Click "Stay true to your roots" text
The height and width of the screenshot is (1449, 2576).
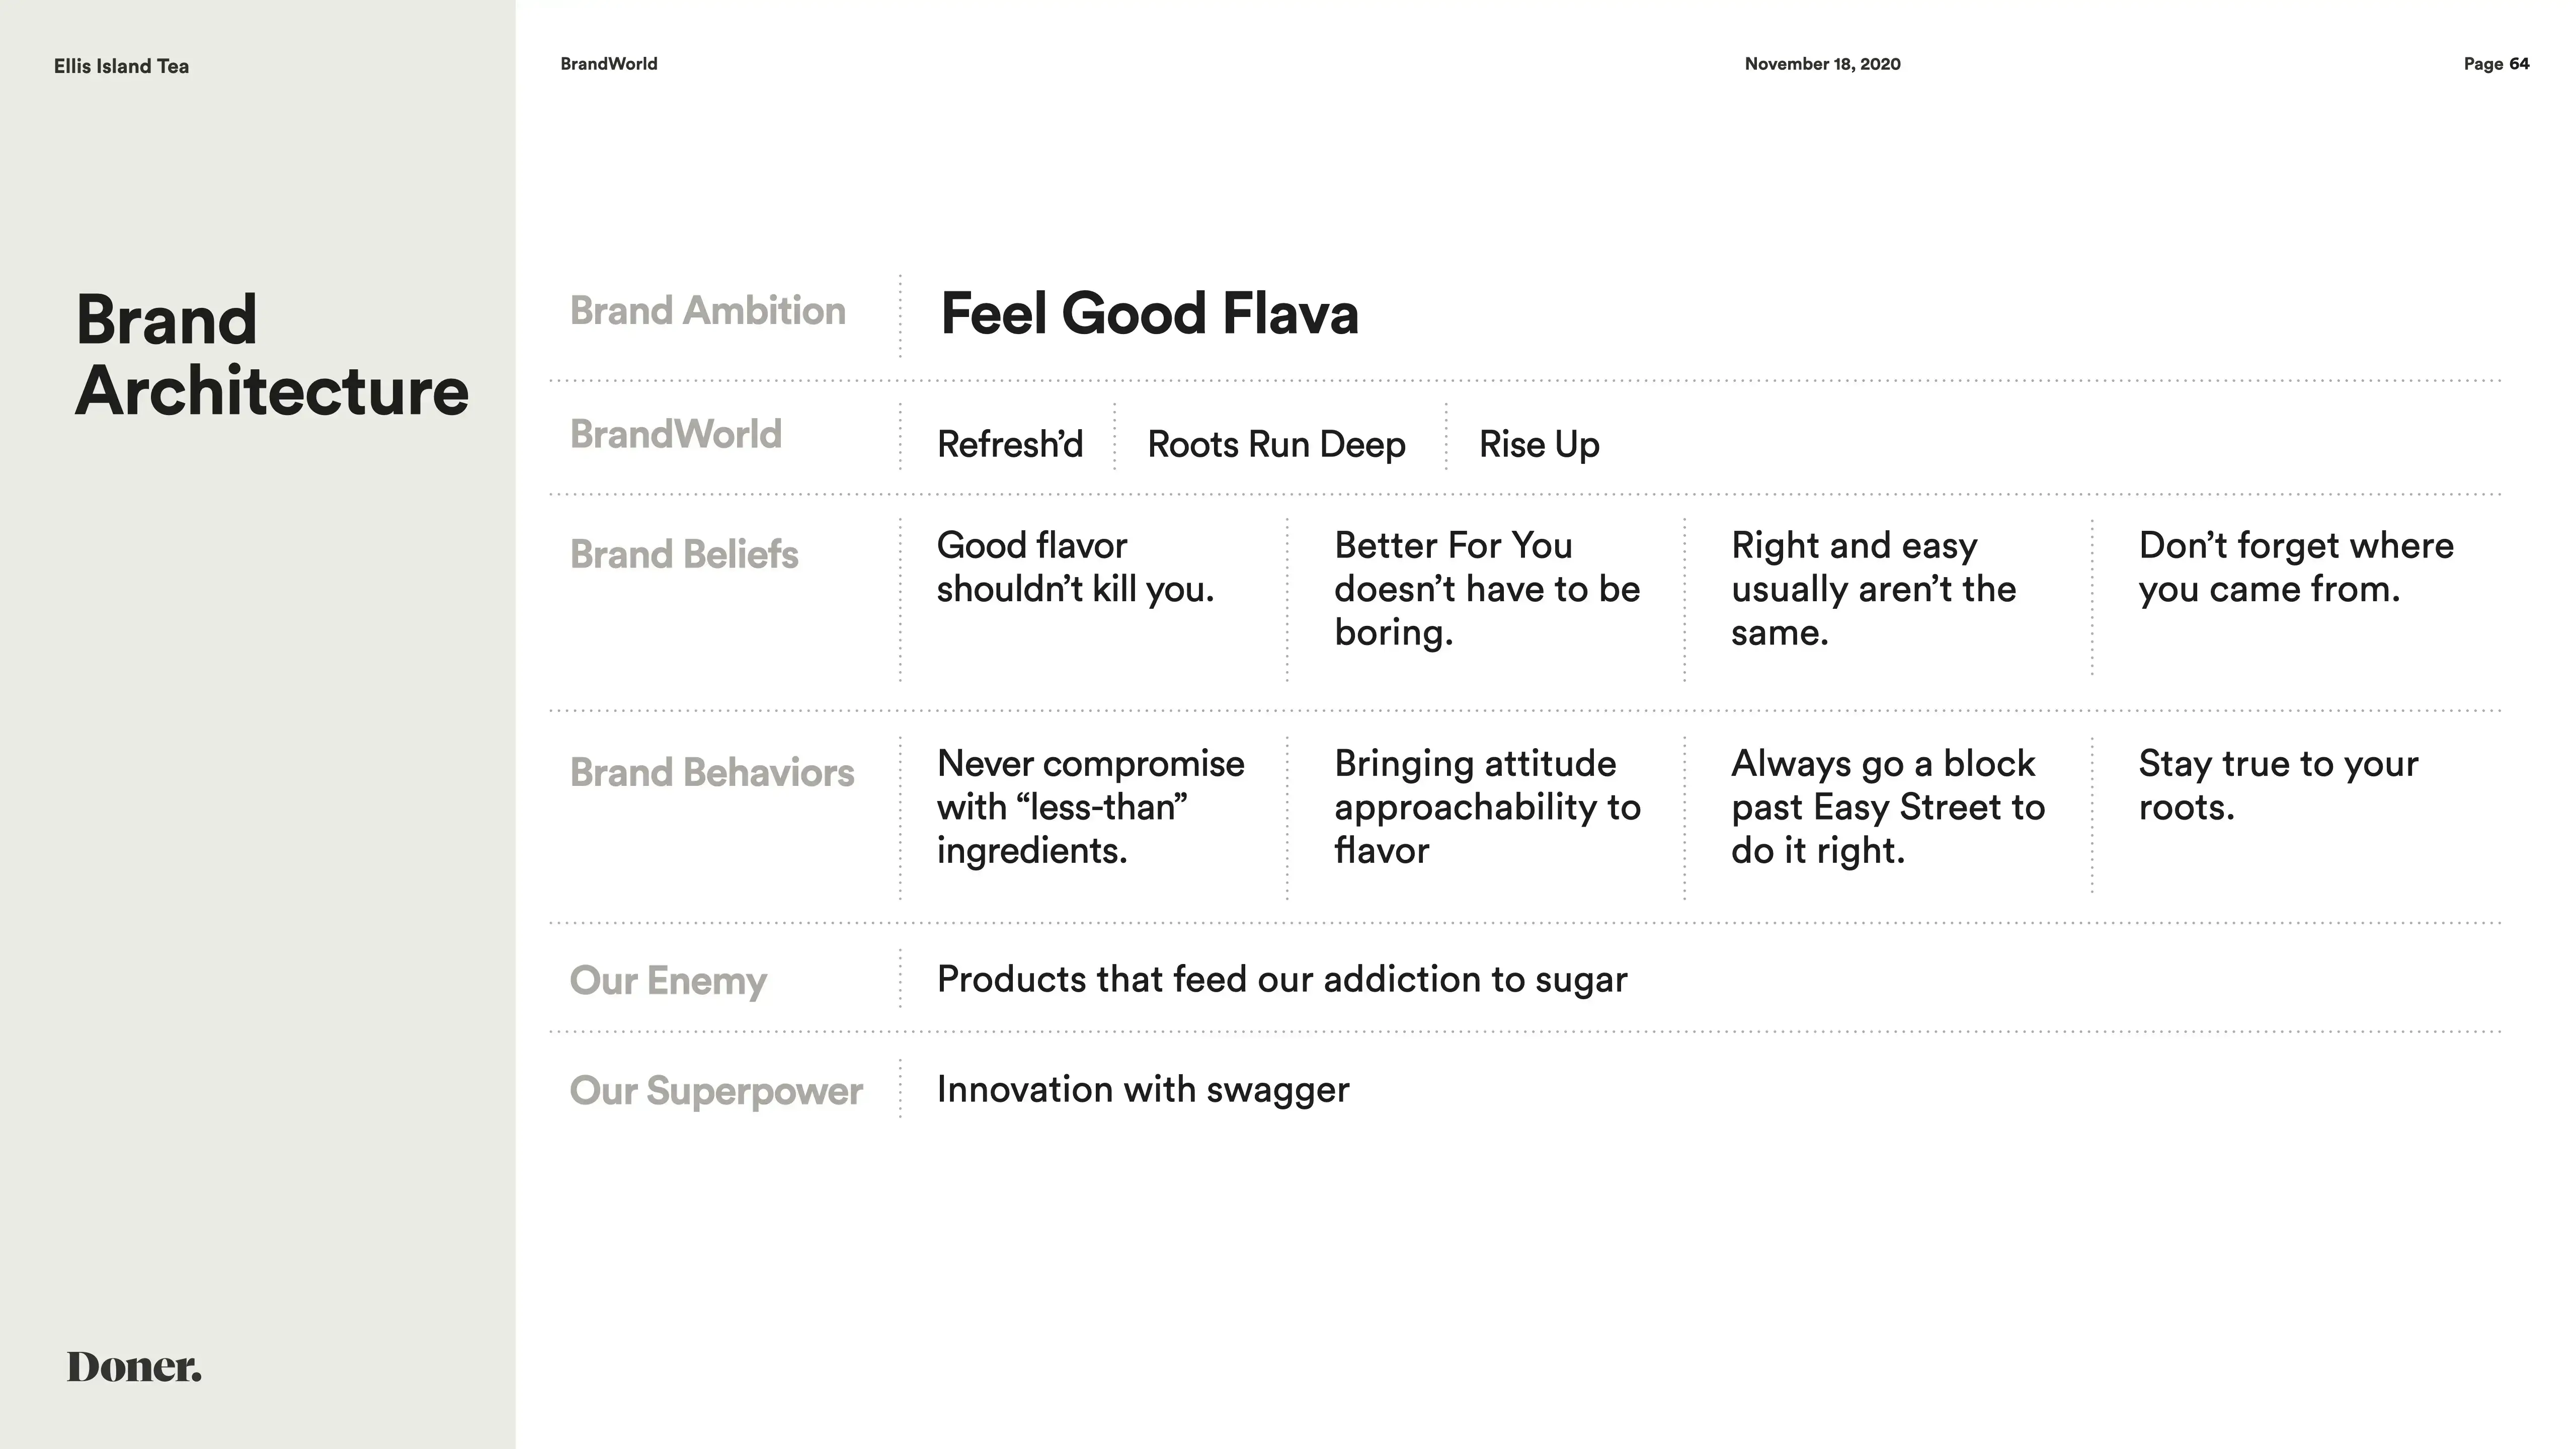[x=2277, y=785]
